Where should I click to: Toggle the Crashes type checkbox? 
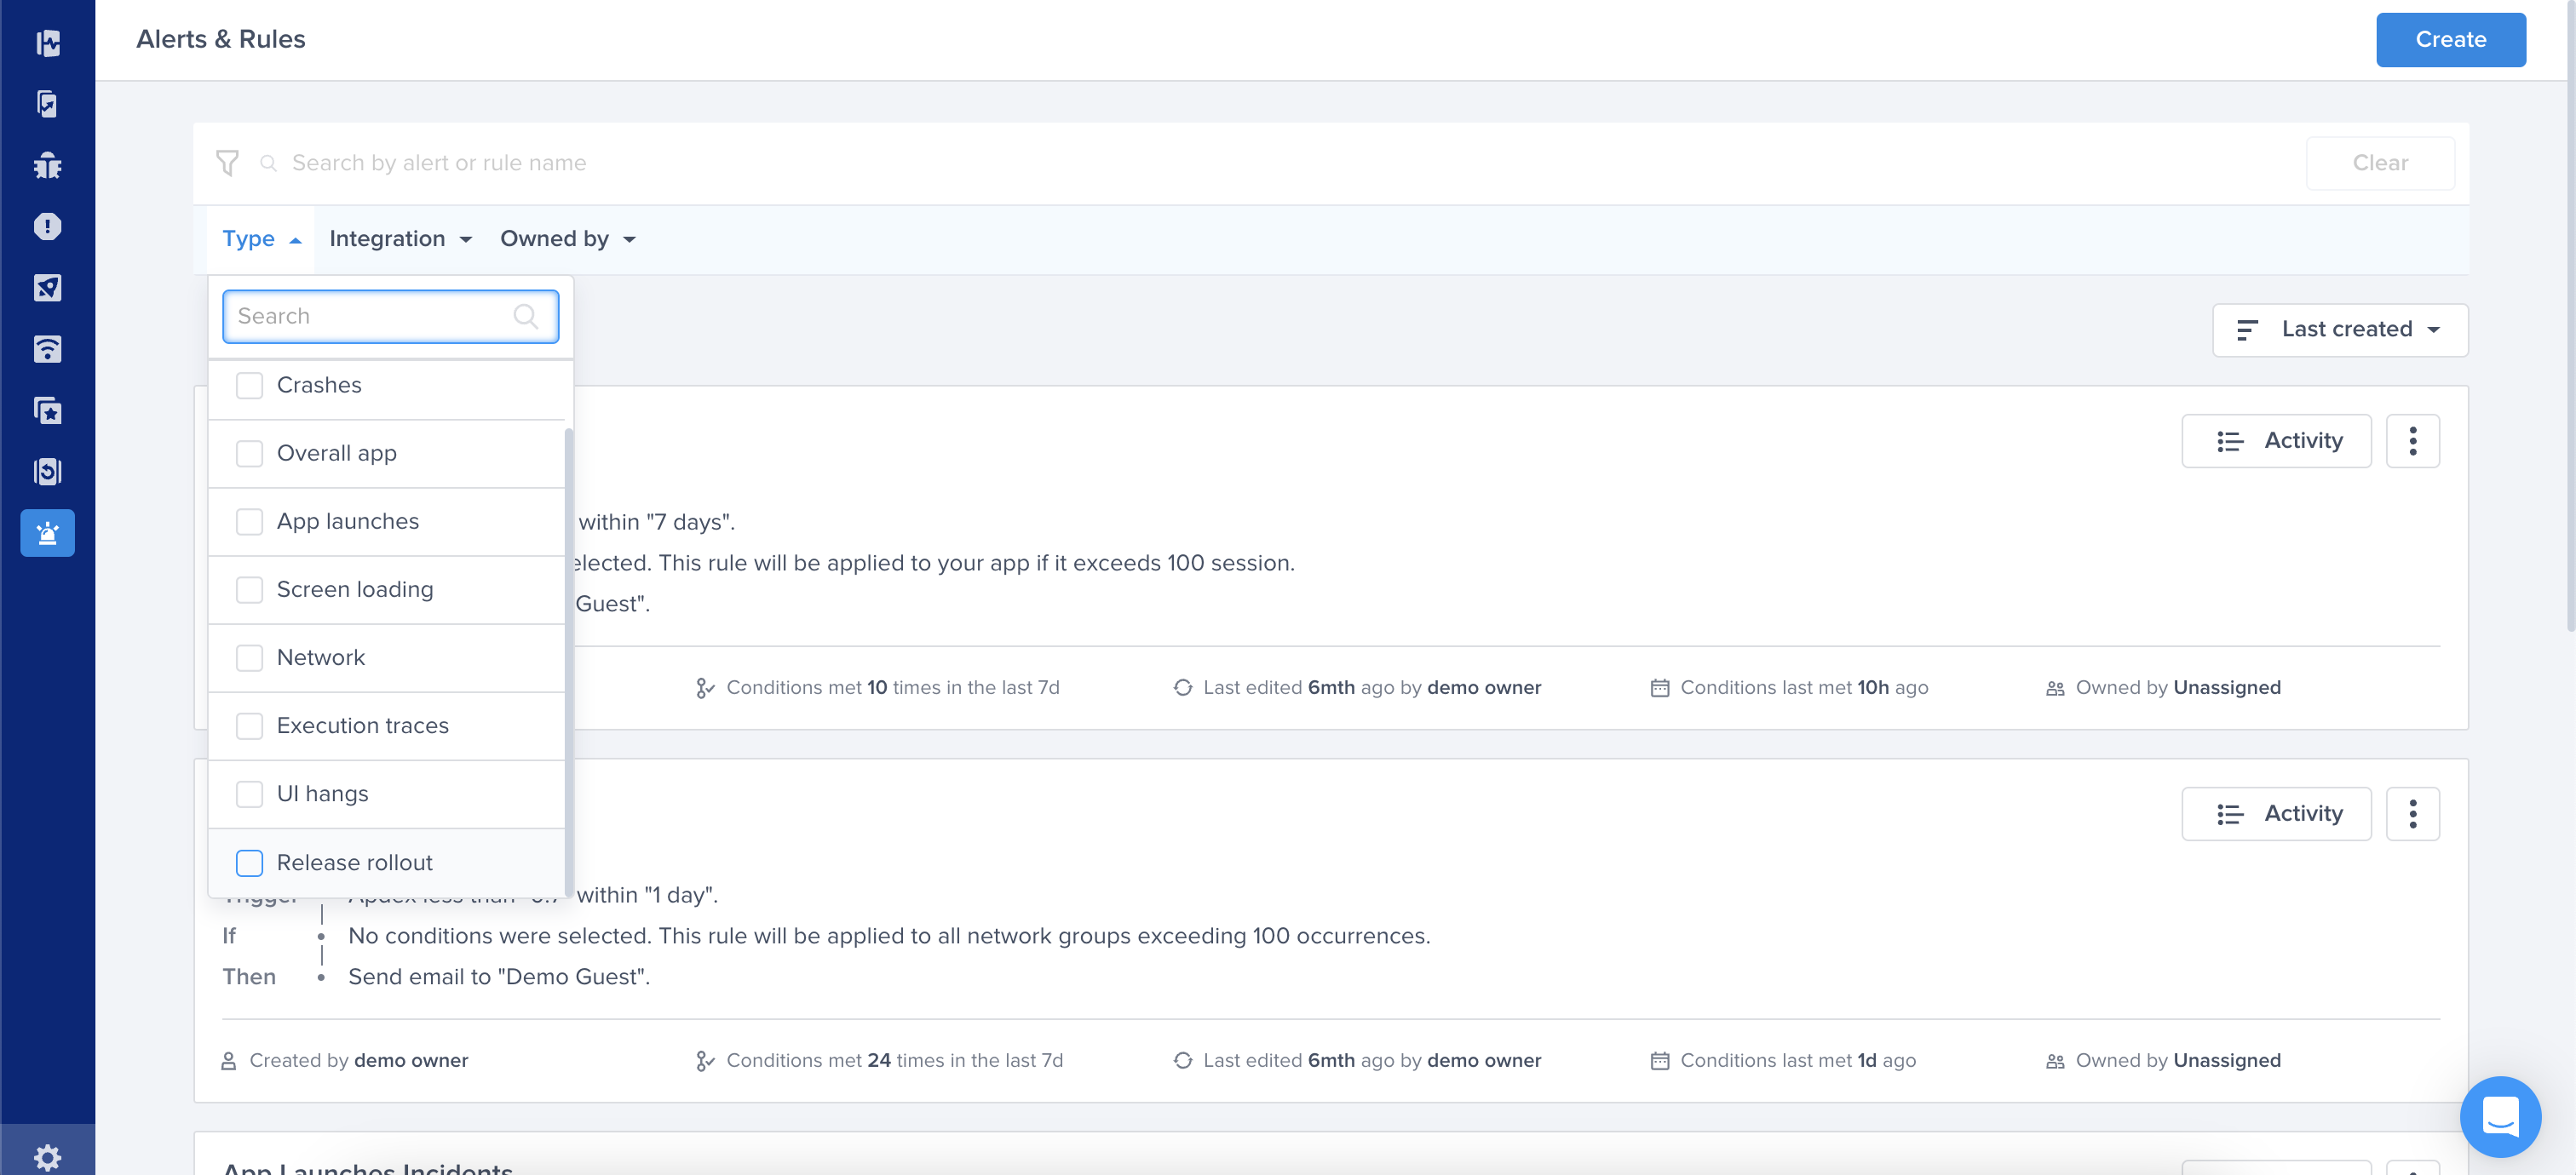click(251, 384)
